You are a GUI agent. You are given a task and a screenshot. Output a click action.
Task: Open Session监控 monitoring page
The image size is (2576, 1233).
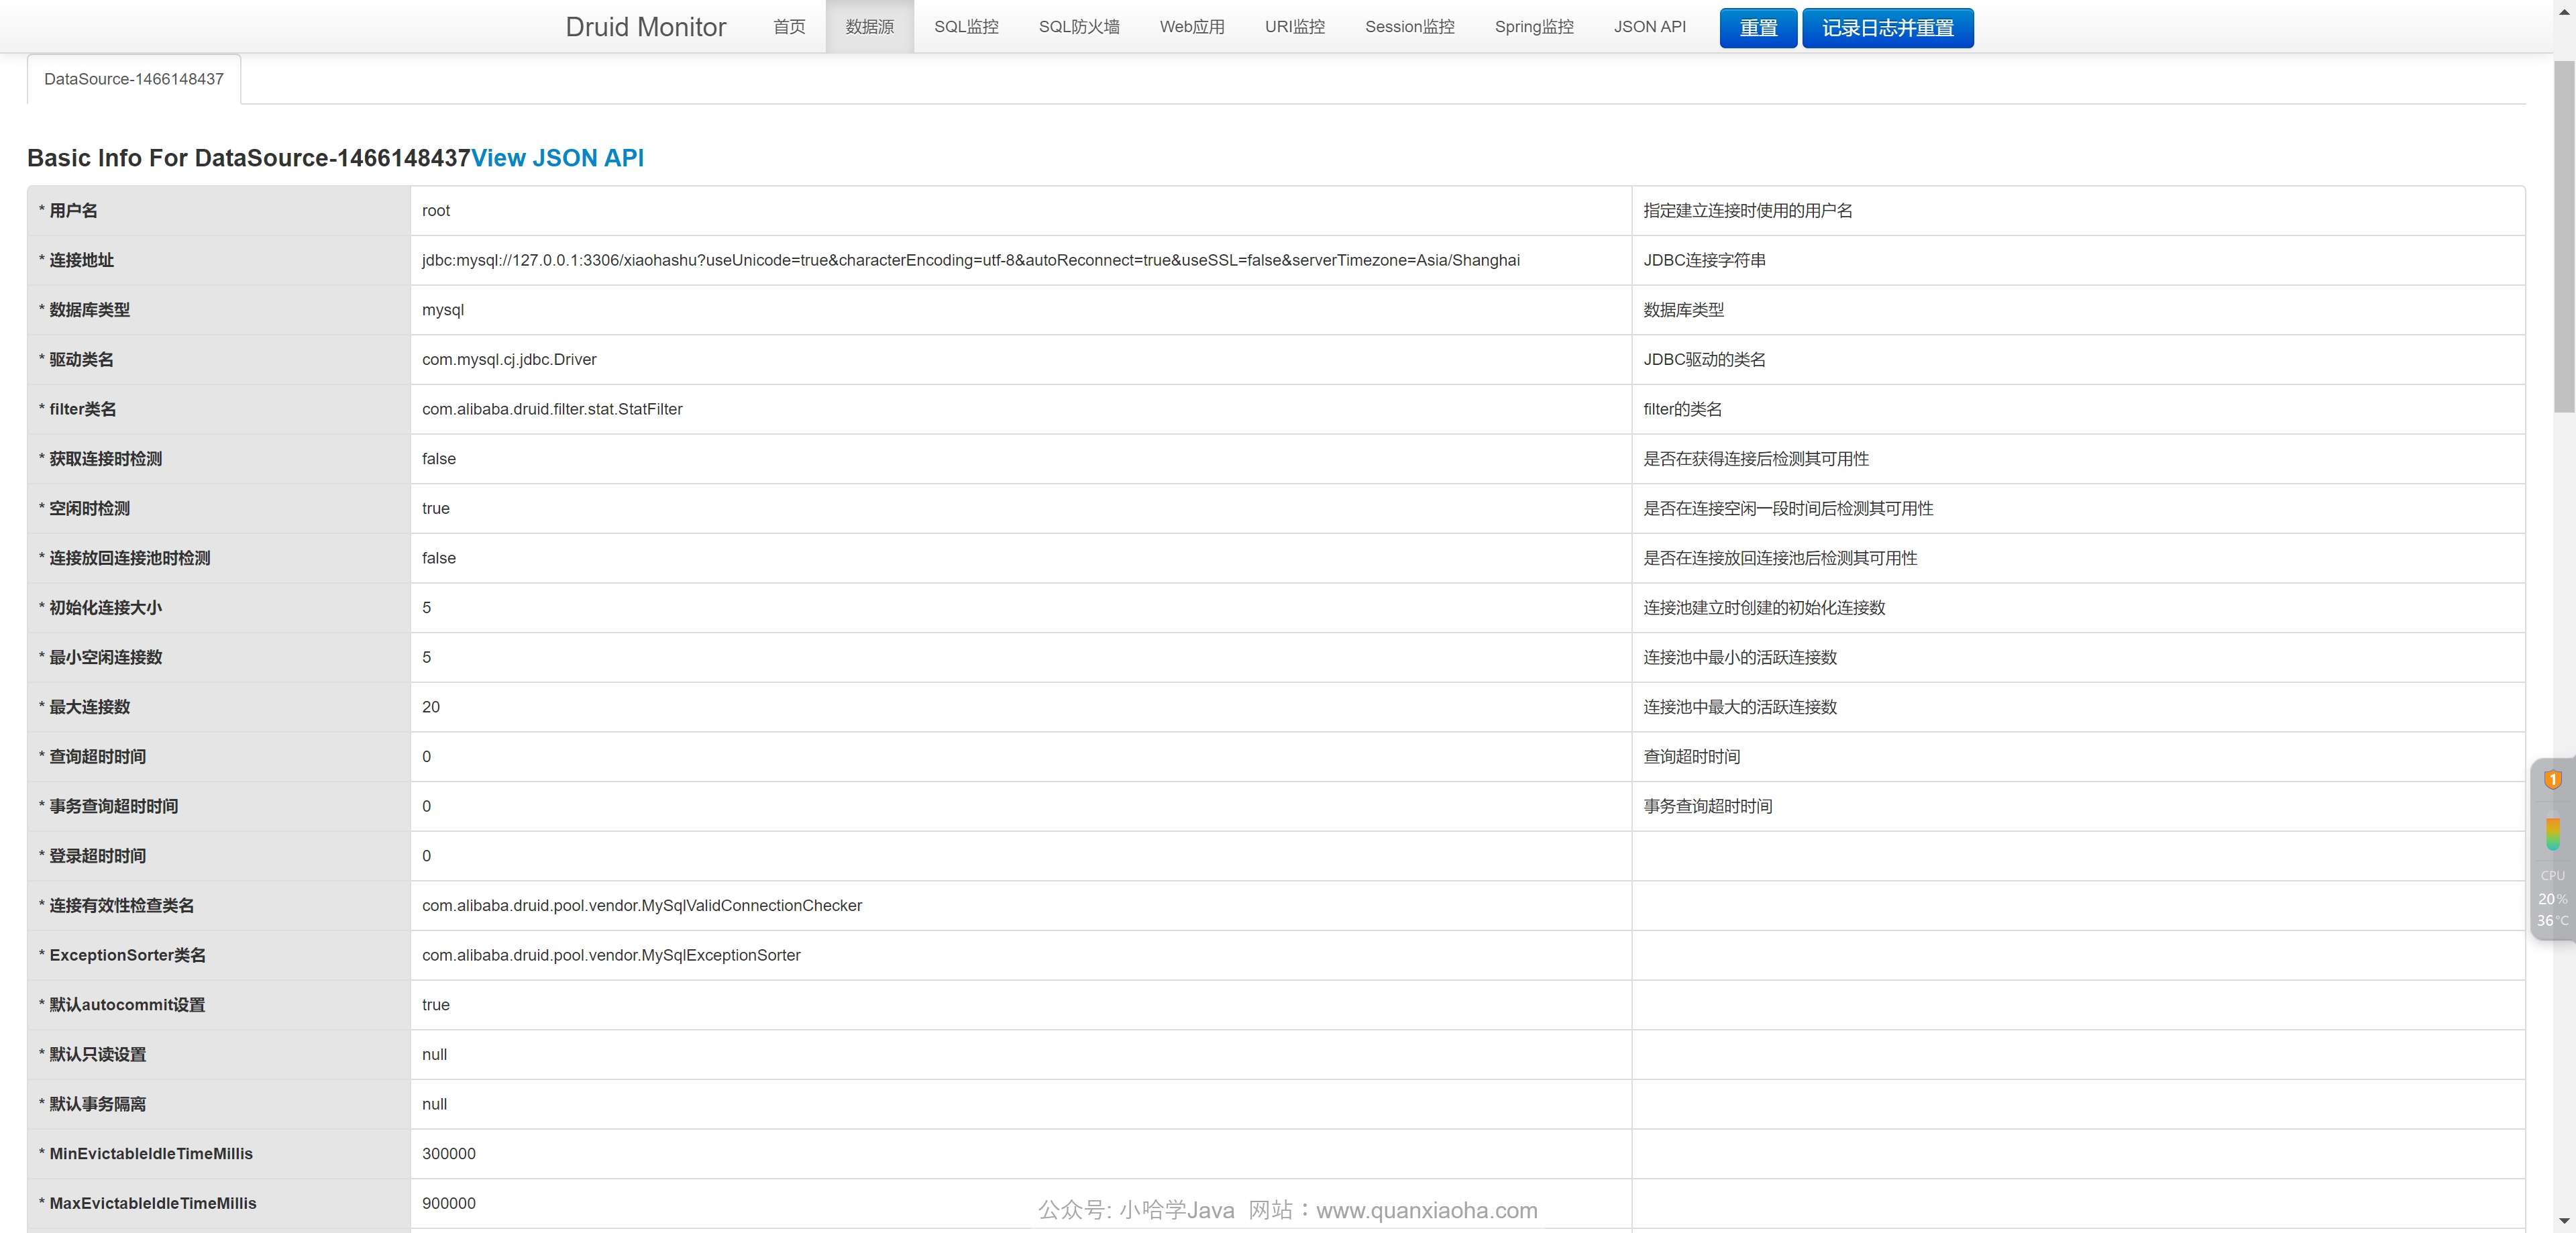pyautogui.click(x=1409, y=27)
